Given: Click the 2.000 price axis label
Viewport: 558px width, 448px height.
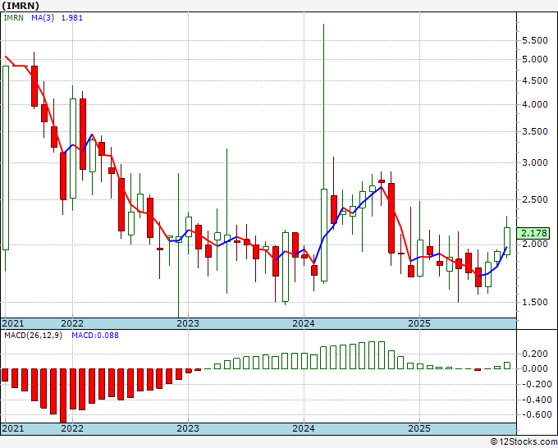Looking at the screenshot, I should [534, 245].
